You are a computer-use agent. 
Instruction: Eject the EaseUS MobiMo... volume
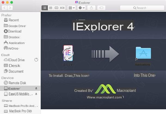coord(36,94)
